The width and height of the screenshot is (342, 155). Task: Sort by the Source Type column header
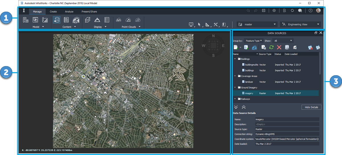click(x=265, y=54)
